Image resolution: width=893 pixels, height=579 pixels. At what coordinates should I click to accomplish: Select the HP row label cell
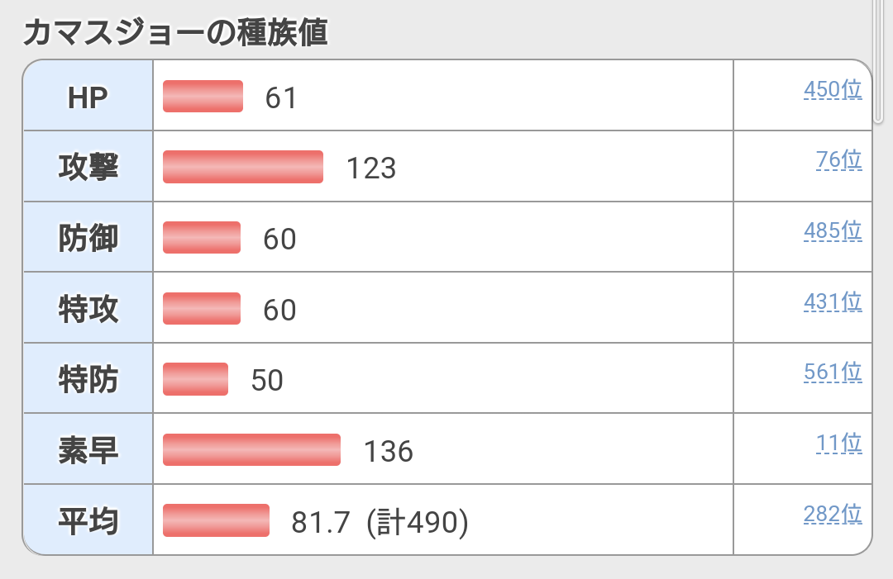coord(88,97)
